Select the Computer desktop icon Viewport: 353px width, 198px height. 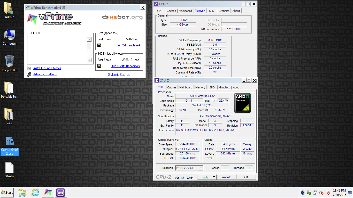(10, 37)
